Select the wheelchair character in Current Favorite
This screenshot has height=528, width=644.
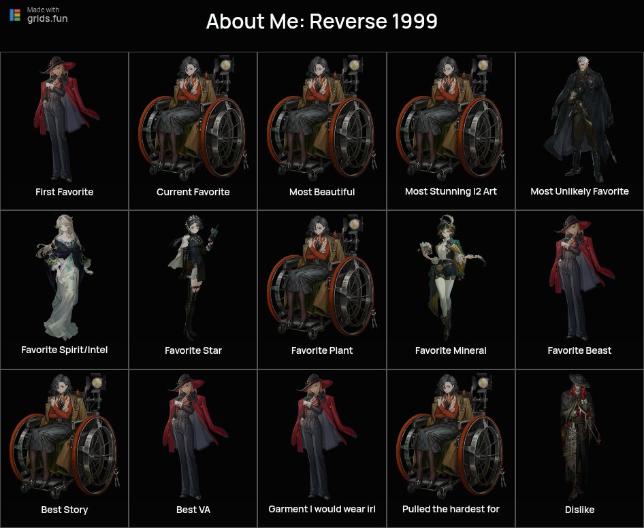(193, 118)
